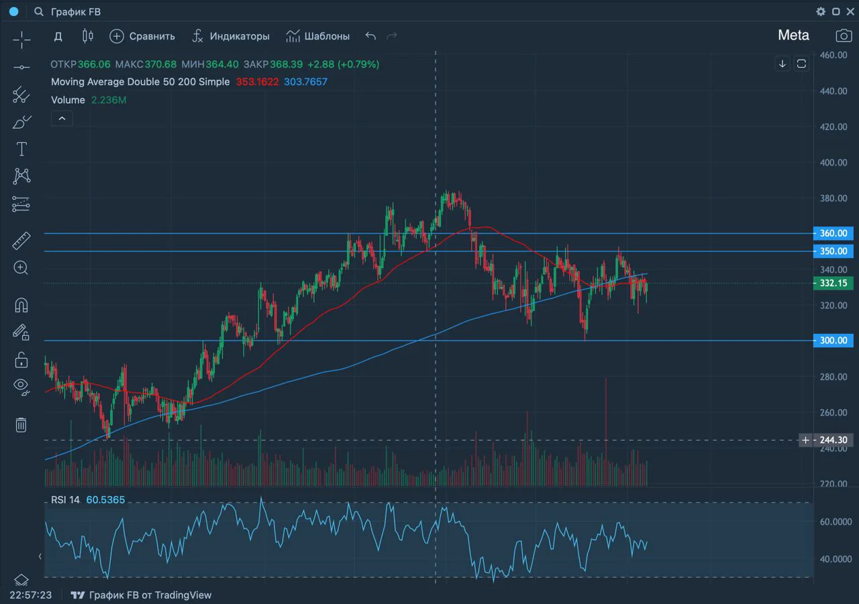Click the TradingView logo in the footer

pyautogui.click(x=78, y=595)
